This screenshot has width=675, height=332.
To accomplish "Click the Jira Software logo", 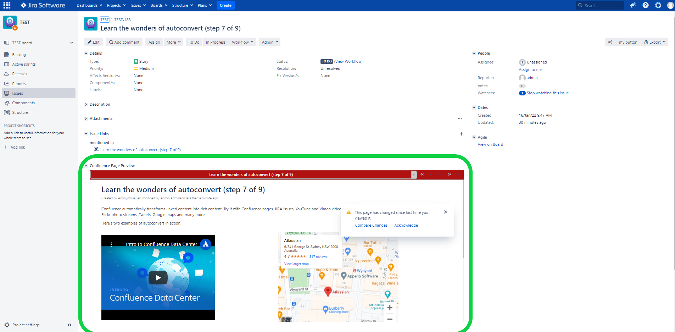I will click(x=43, y=5).
